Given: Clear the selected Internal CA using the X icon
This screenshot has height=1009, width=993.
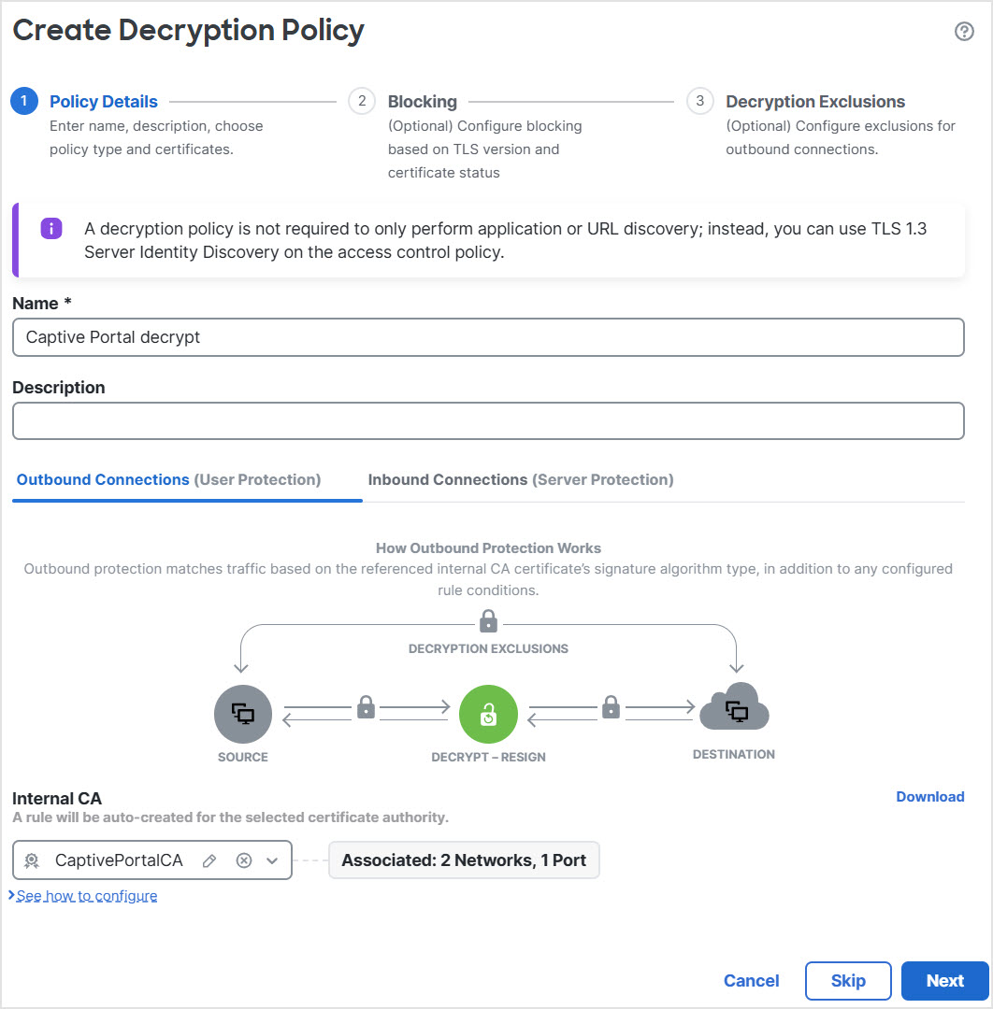Looking at the screenshot, I should click(x=243, y=860).
